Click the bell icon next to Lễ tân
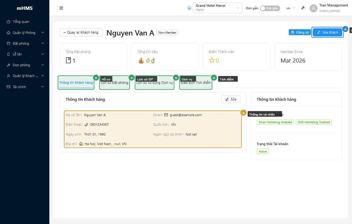 coord(9,54)
